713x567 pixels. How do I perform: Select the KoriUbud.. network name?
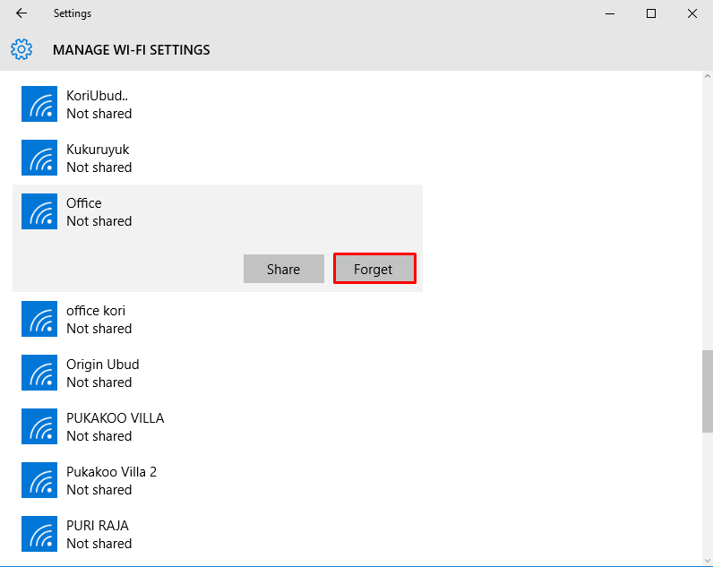point(98,96)
